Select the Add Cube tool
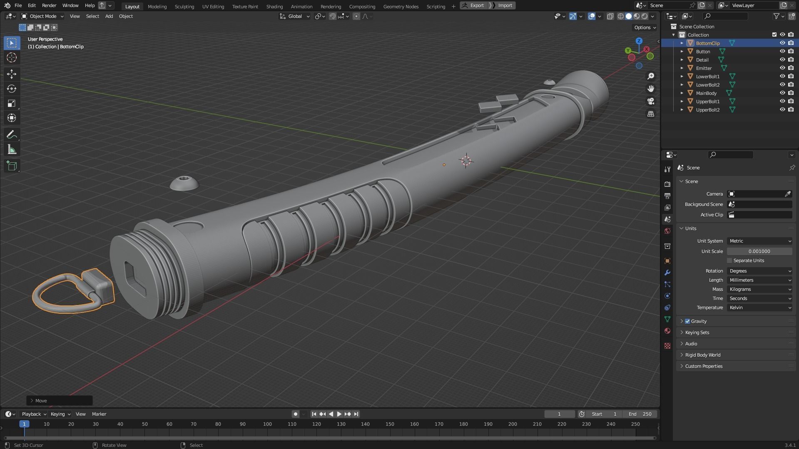Image resolution: width=799 pixels, height=449 pixels. pyautogui.click(x=12, y=166)
